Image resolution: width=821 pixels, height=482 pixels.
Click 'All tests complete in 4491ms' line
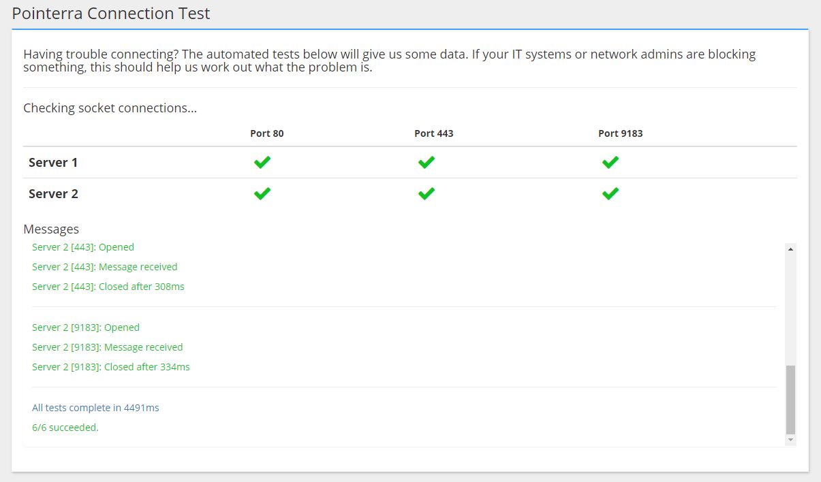click(95, 408)
